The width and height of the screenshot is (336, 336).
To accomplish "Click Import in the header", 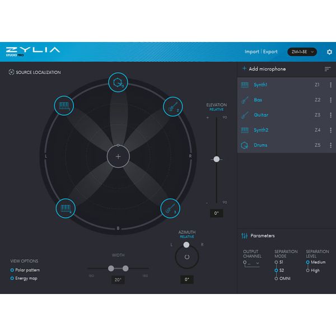I will point(252,52).
